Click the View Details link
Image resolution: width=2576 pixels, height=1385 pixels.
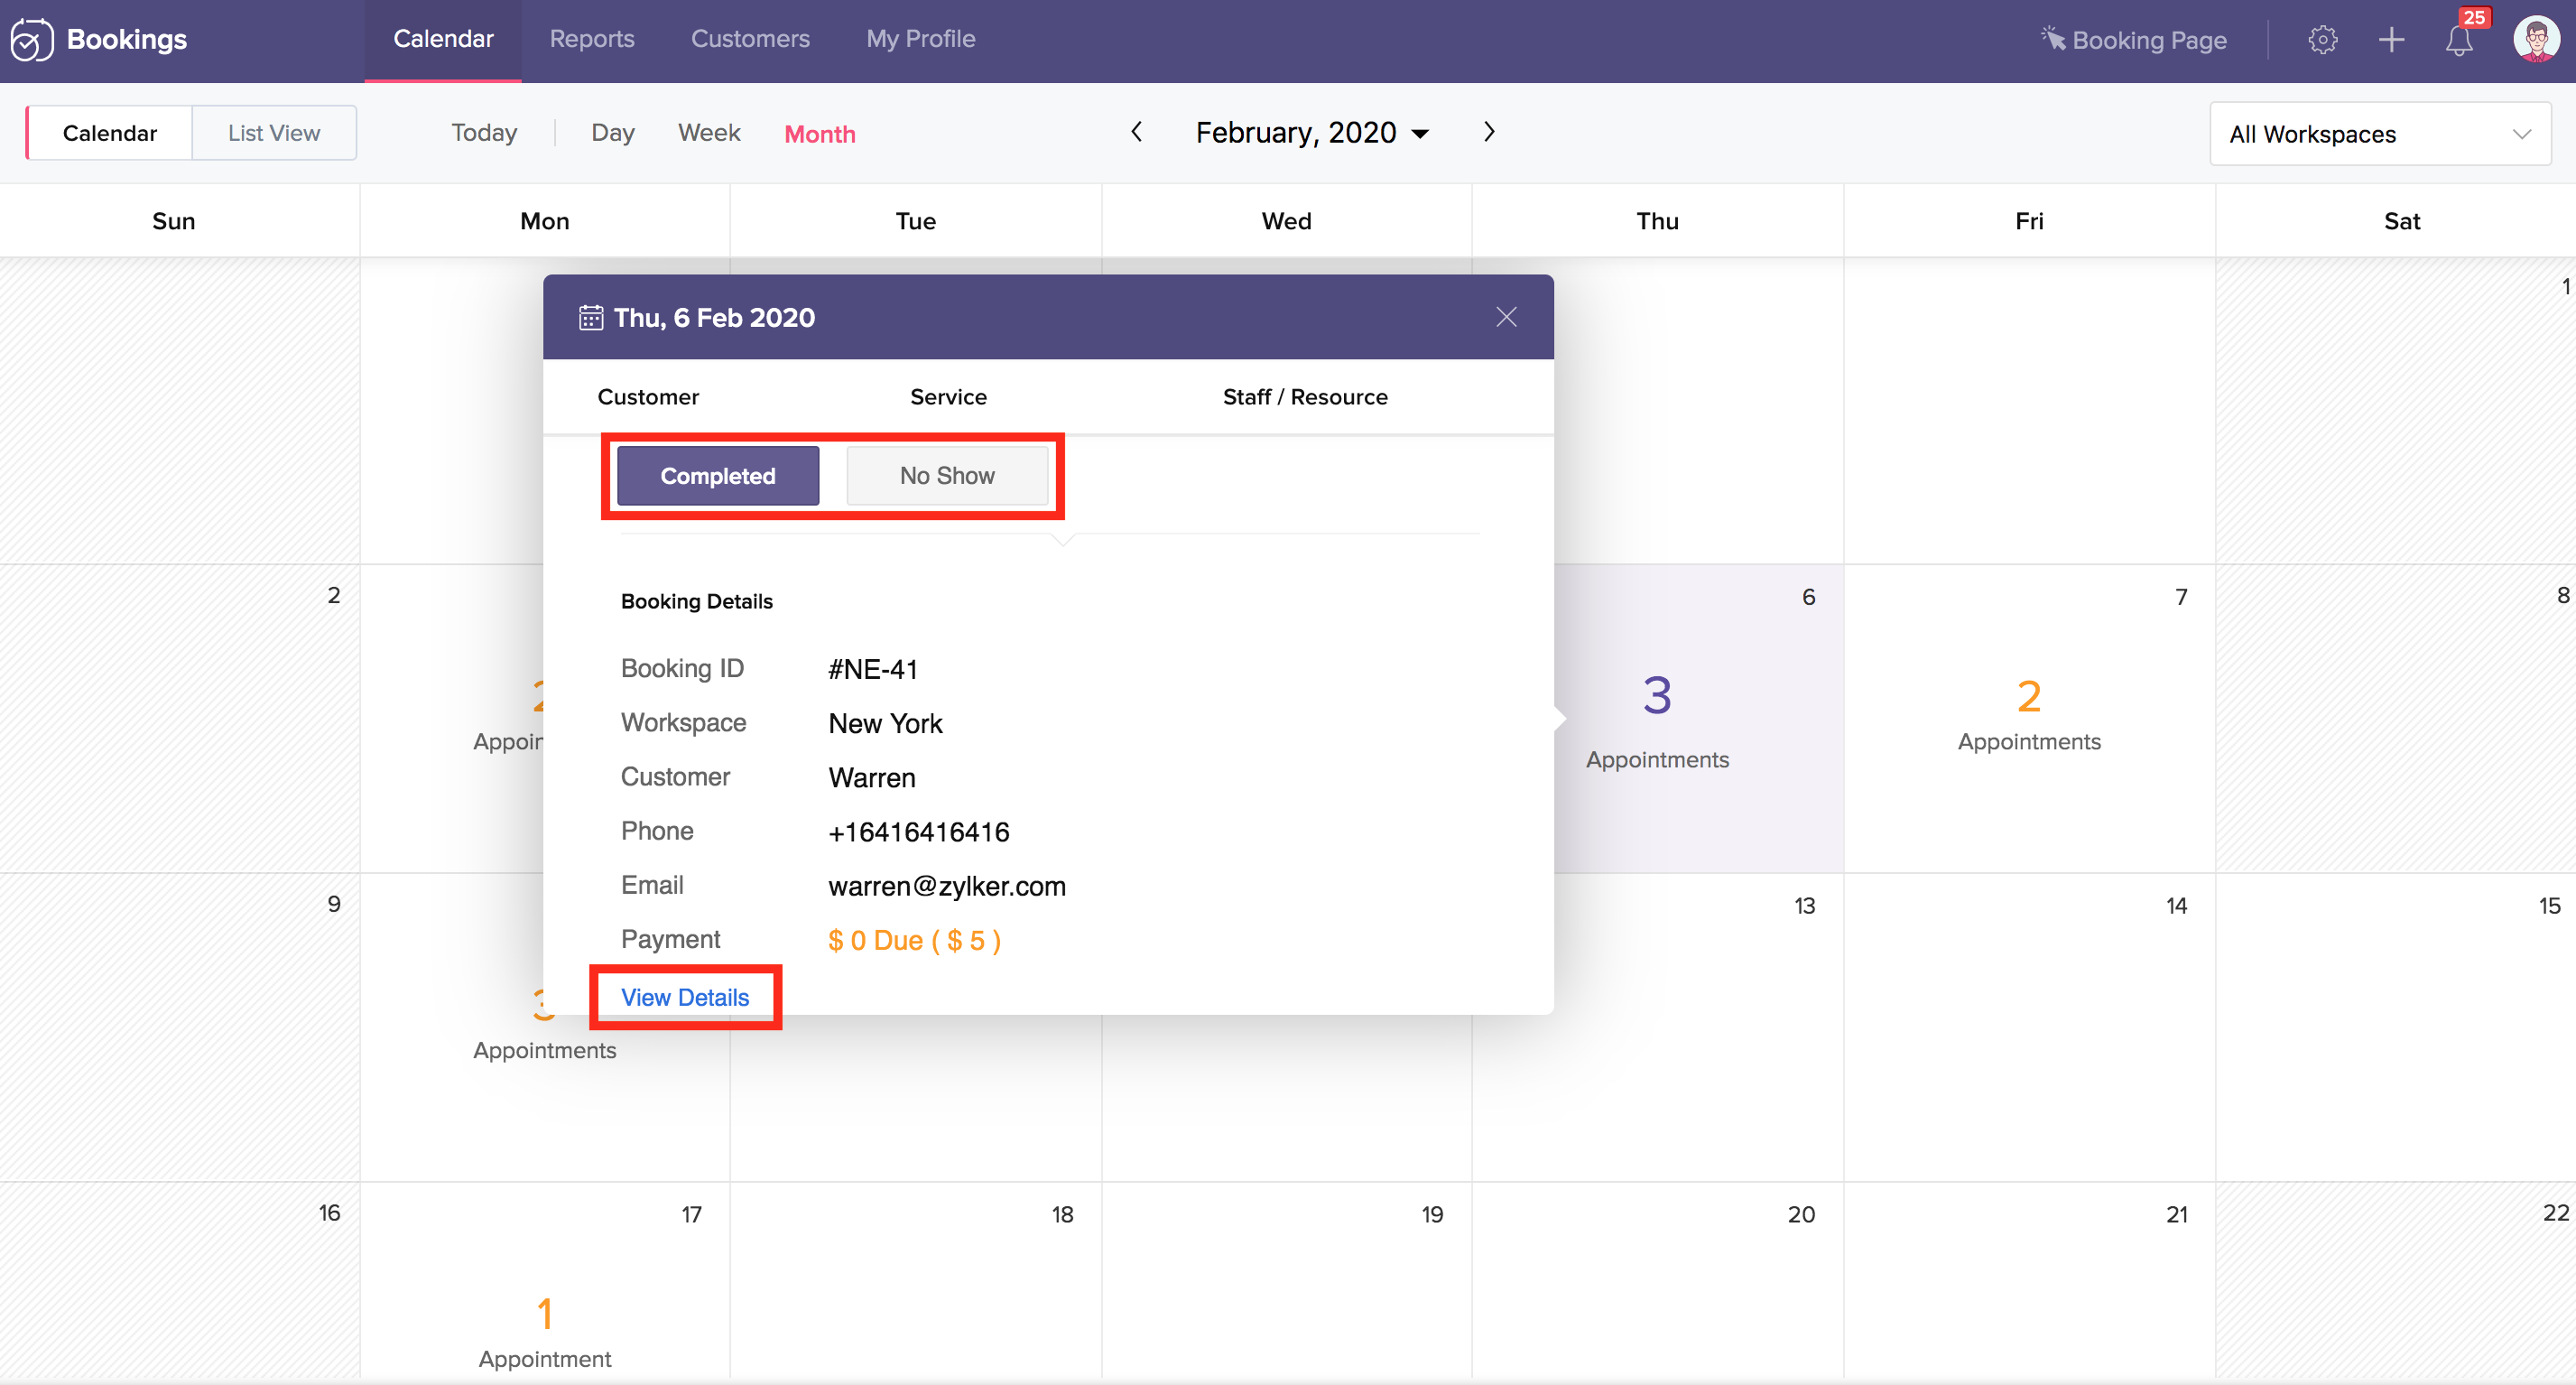pos(685,997)
